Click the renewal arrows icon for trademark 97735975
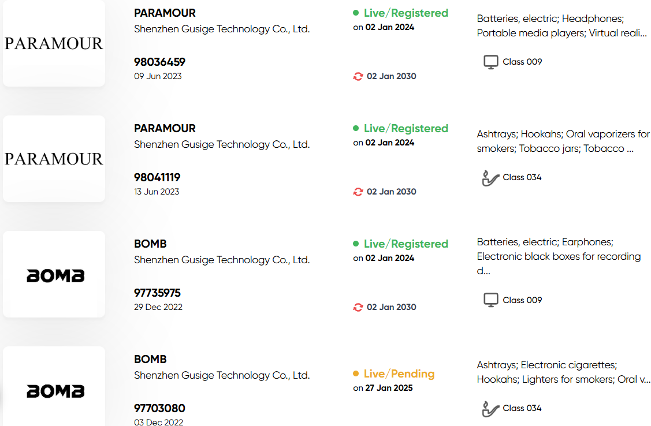 (x=358, y=307)
